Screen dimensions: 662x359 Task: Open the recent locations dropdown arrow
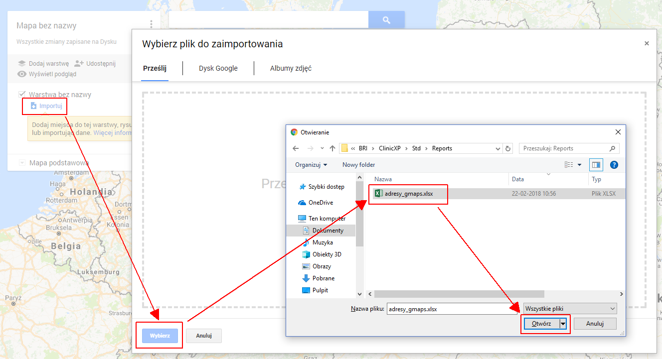pyautogui.click(x=322, y=148)
